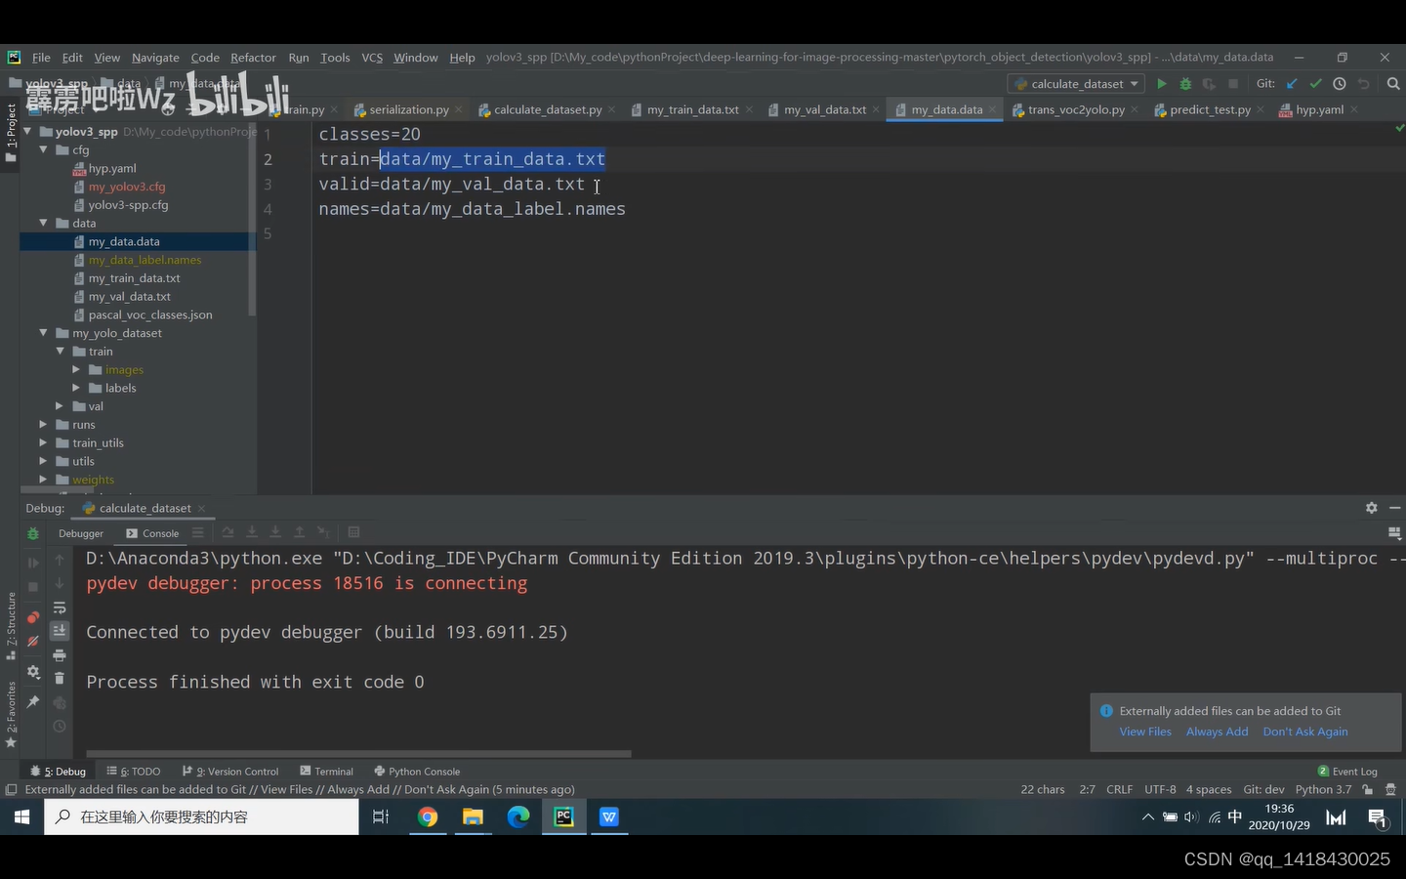The image size is (1406, 879).
Task: Click Git: dev branch in status bar
Action: click(x=1263, y=789)
